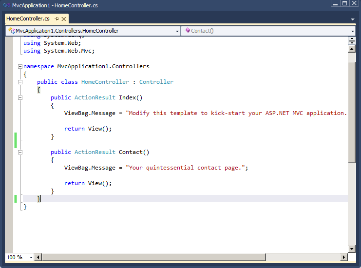Open the MvcApplication1.Controllers.HomeController class dropdown
Viewport: 361px width, 268px height.
pyautogui.click(x=177, y=31)
